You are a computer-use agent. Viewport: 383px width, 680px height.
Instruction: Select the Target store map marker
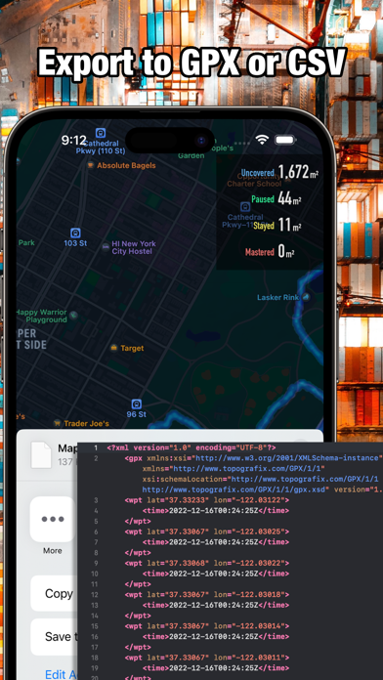[113, 348]
